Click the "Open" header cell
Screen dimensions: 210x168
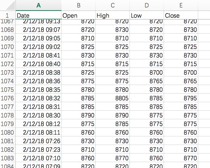pyautogui.click(x=79, y=15)
